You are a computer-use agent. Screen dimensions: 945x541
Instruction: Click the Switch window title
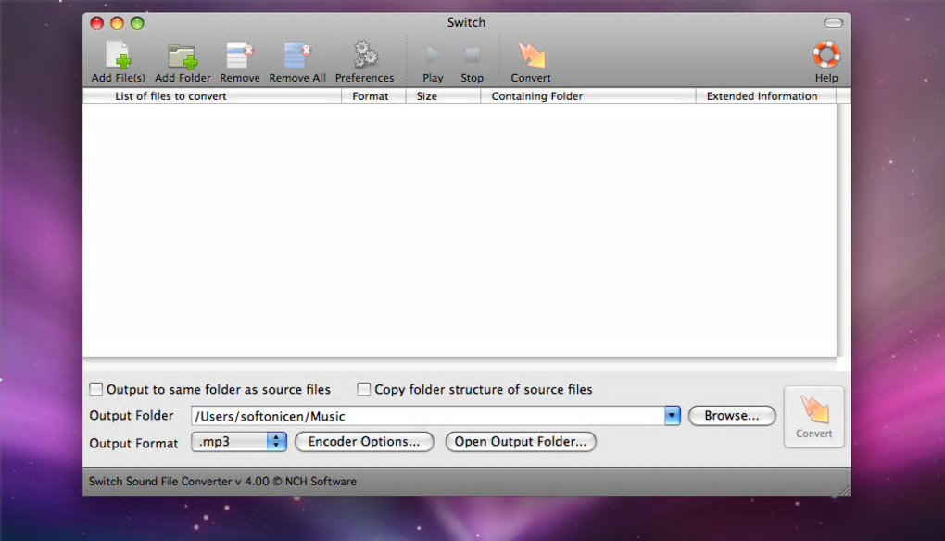pos(466,22)
